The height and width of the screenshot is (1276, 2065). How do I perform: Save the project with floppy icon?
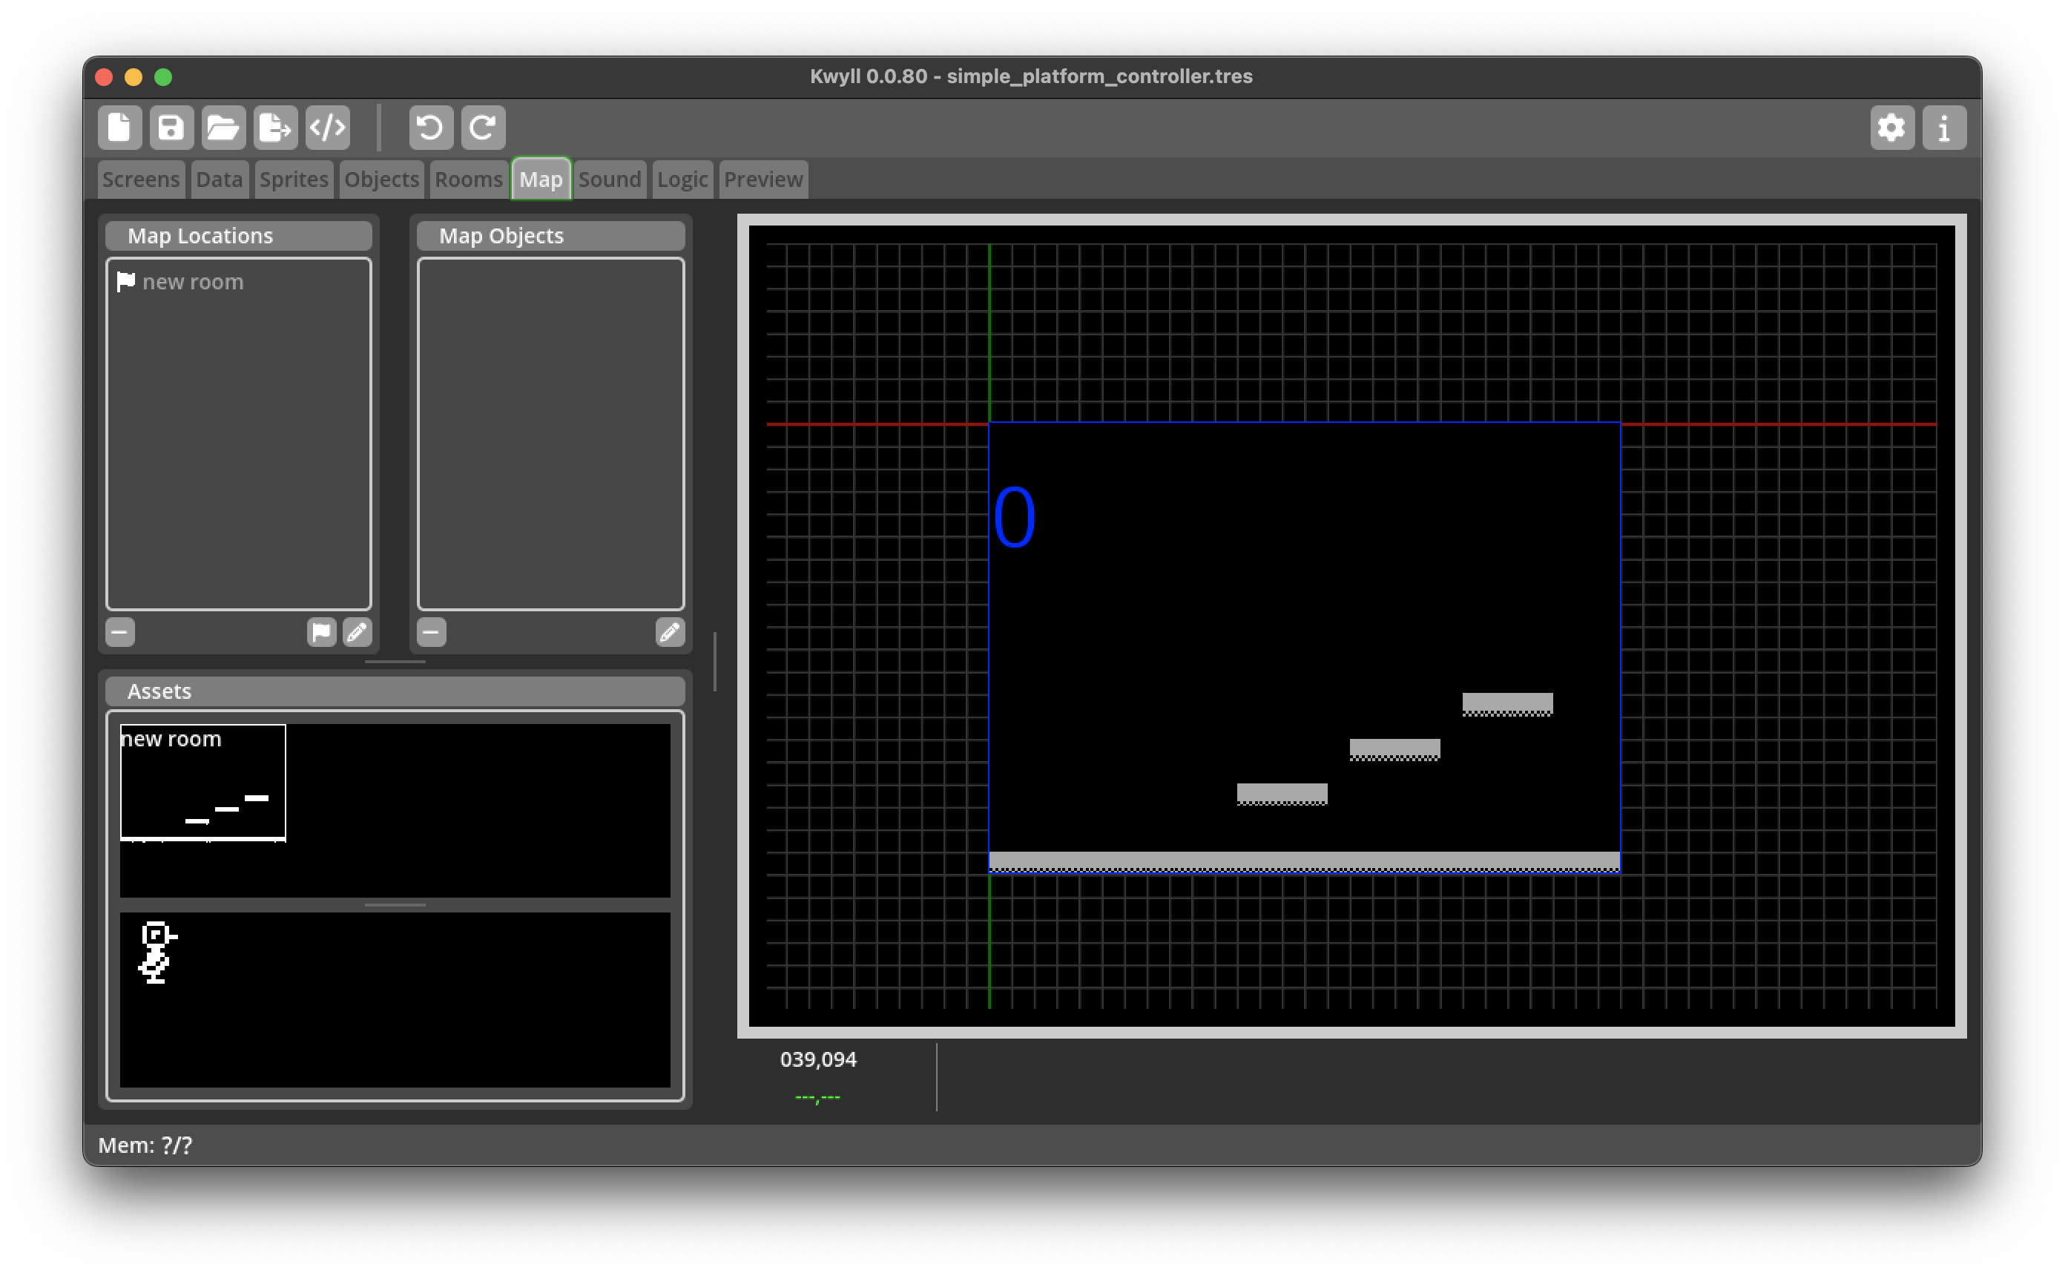[x=171, y=128]
